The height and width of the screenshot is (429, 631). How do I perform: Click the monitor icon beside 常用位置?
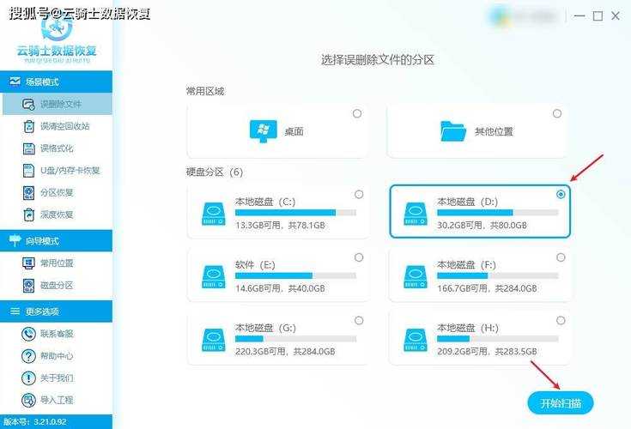[28, 263]
